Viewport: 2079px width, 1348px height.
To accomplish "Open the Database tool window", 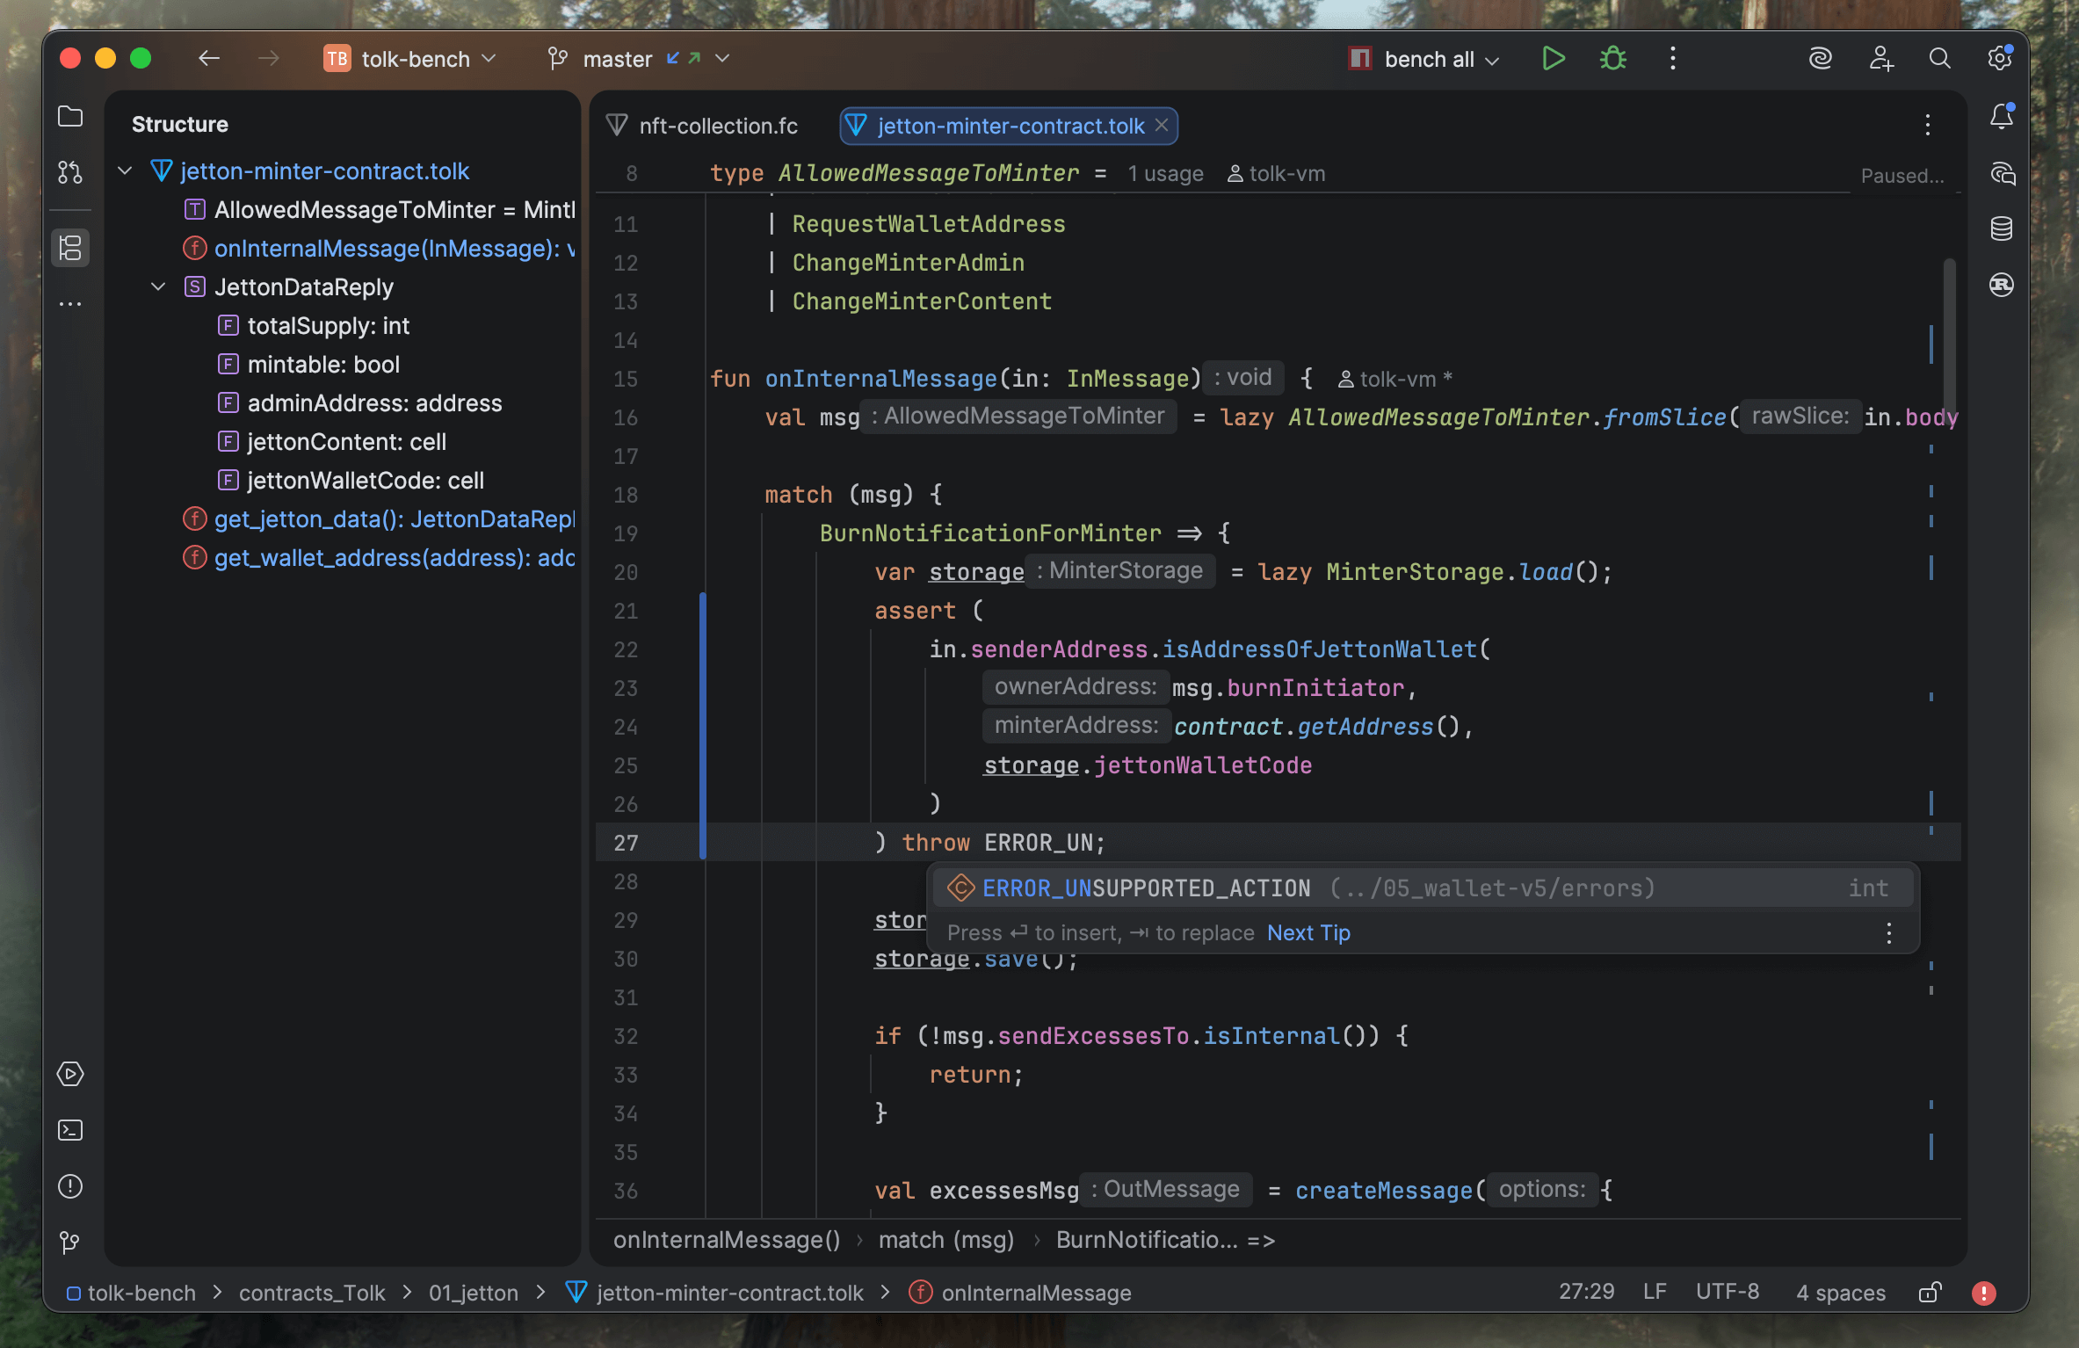I will [x=2001, y=229].
